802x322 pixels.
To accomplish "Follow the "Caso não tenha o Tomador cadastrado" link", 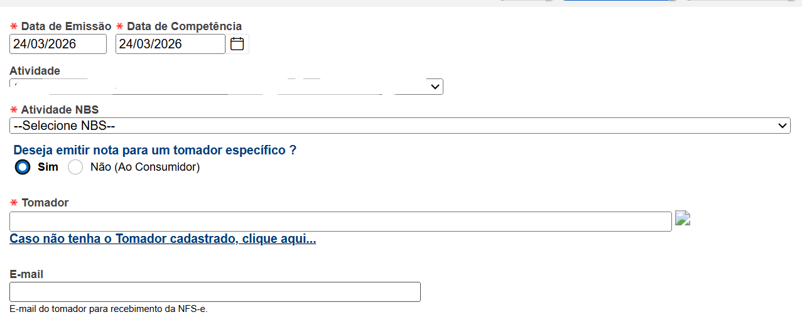I will (x=163, y=239).
